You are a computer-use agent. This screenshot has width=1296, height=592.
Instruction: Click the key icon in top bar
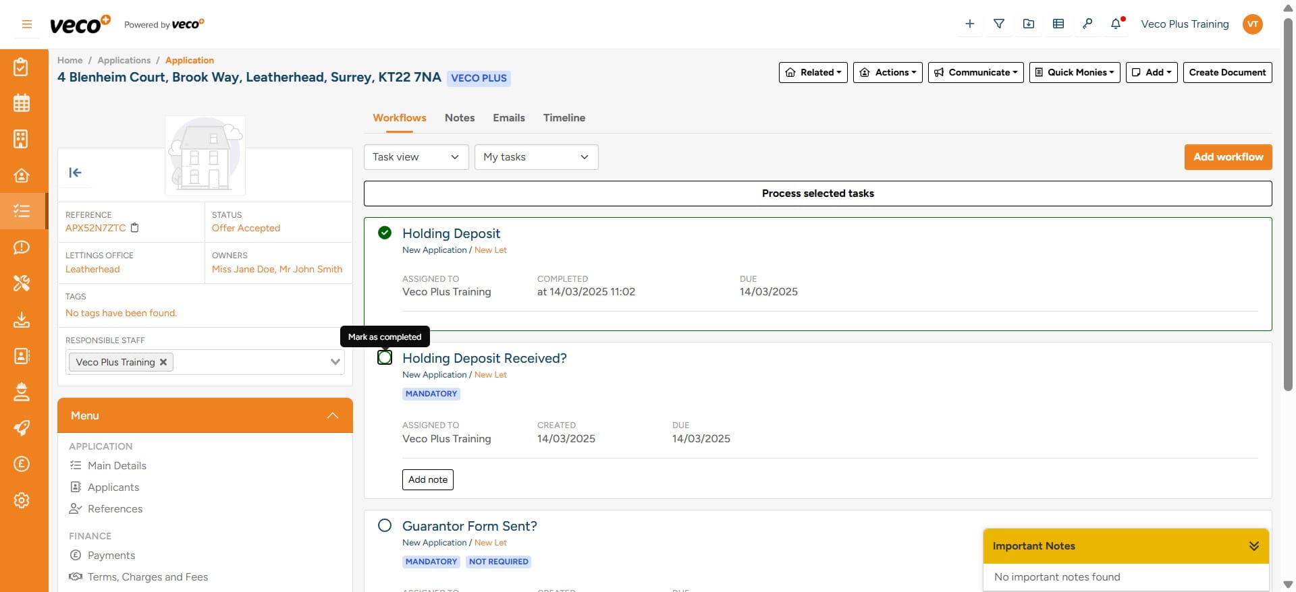click(x=1087, y=24)
